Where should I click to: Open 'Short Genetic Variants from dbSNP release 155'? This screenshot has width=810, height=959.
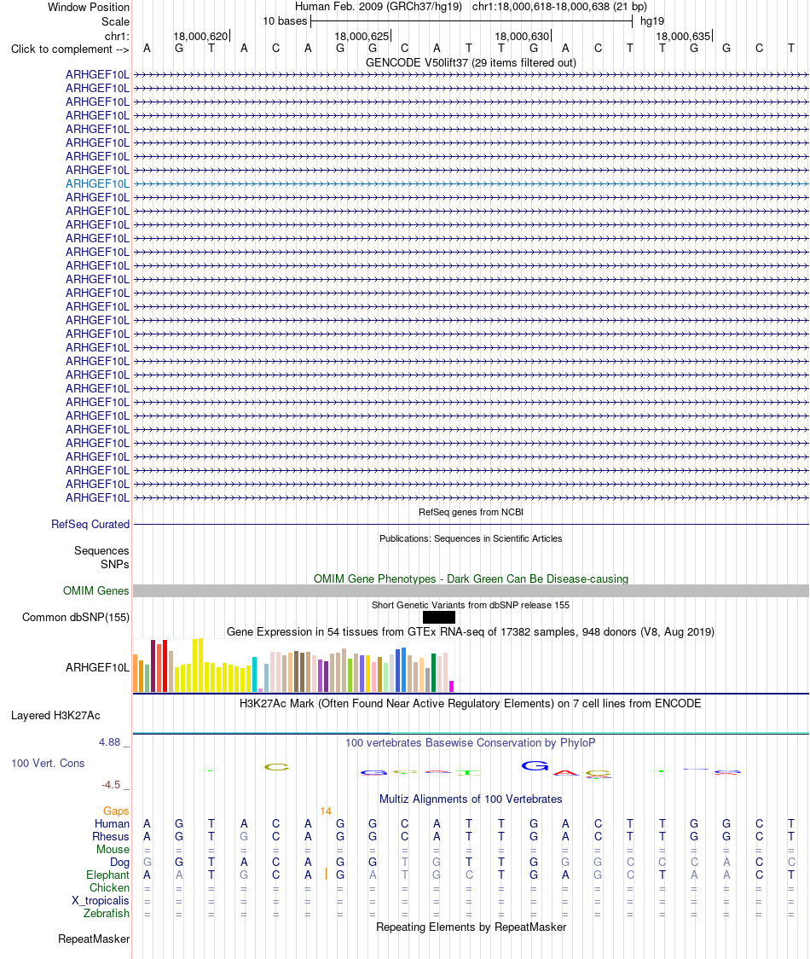point(471,605)
